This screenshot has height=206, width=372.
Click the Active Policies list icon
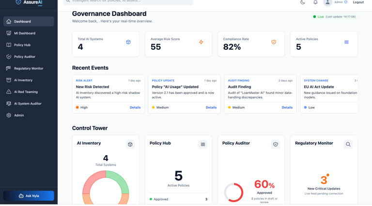tap(347, 42)
